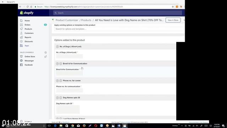Open Chrome from taskbar
Screen dimensions: 227x128
click(x=72, y=126)
